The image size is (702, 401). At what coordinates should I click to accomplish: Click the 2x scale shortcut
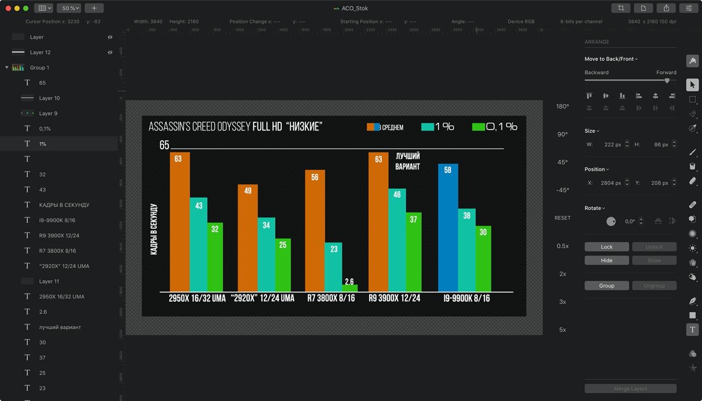(563, 274)
